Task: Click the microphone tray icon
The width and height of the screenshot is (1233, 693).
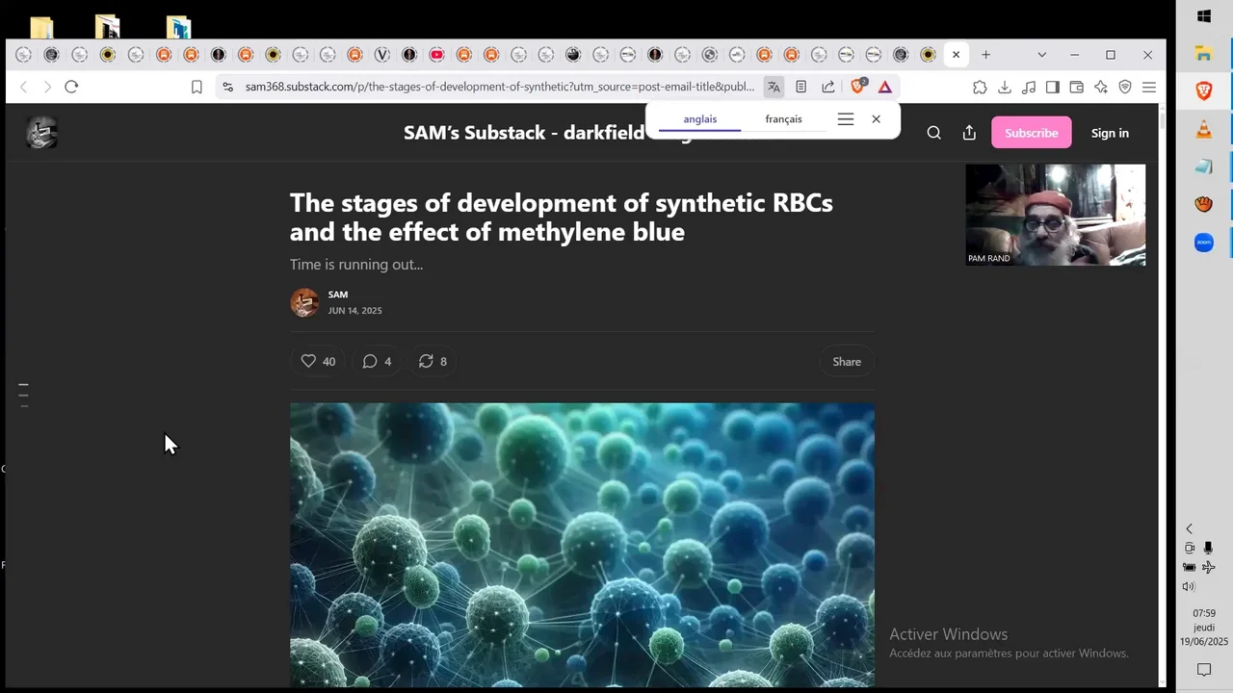Action: 1208,548
